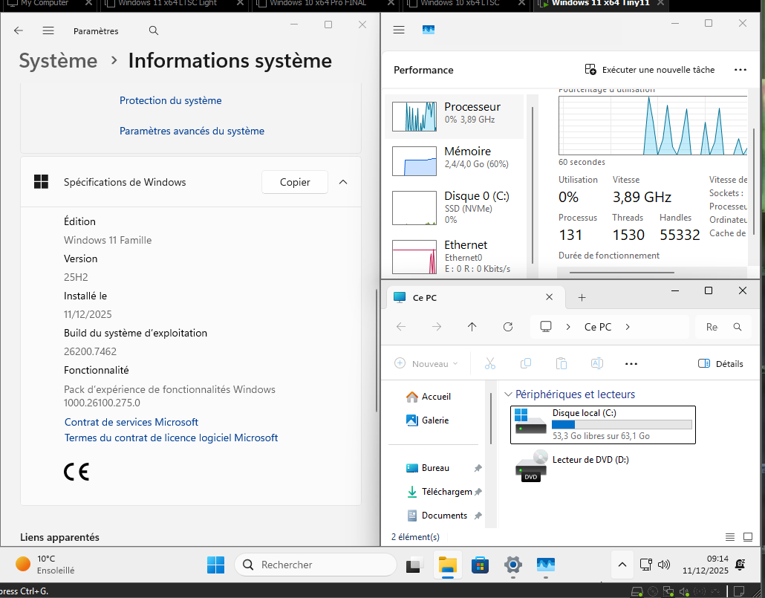Click the Settings search magnifier icon
The height and width of the screenshot is (598, 765).
(153, 31)
